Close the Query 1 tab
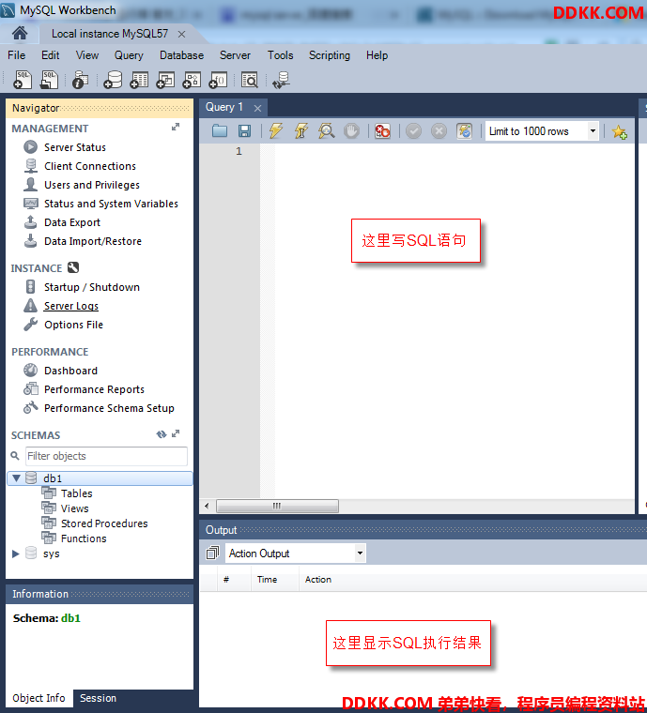The height and width of the screenshot is (713, 647). pos(257,108)
